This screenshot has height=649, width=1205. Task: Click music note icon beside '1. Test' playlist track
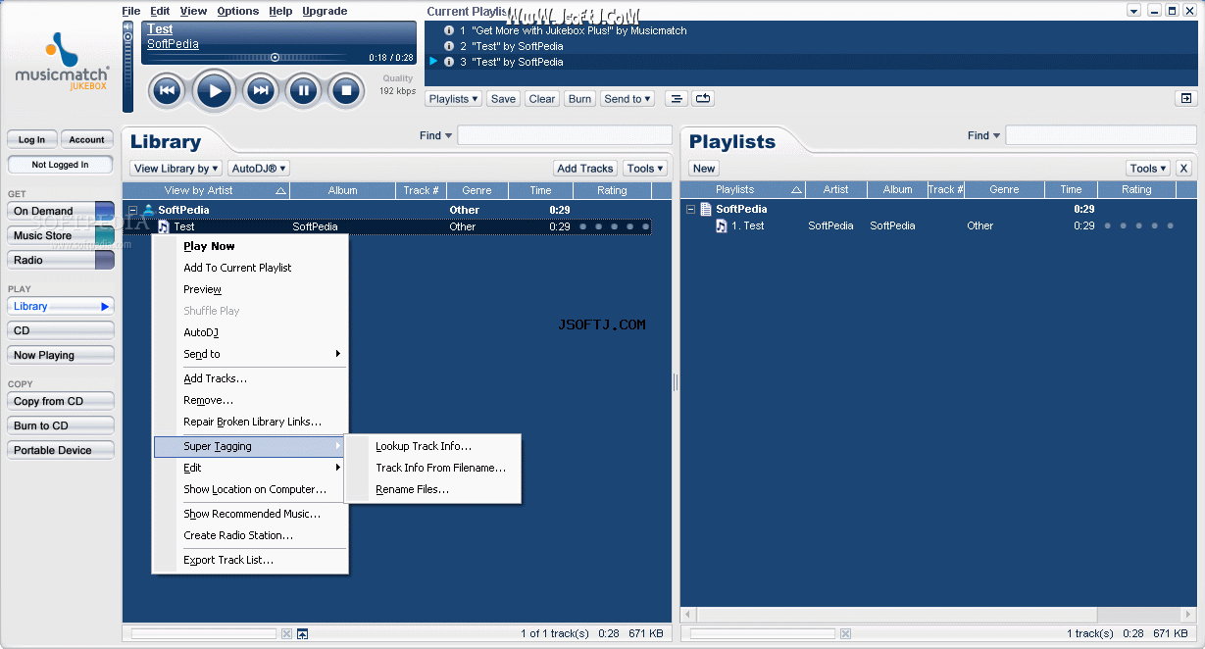722,225
